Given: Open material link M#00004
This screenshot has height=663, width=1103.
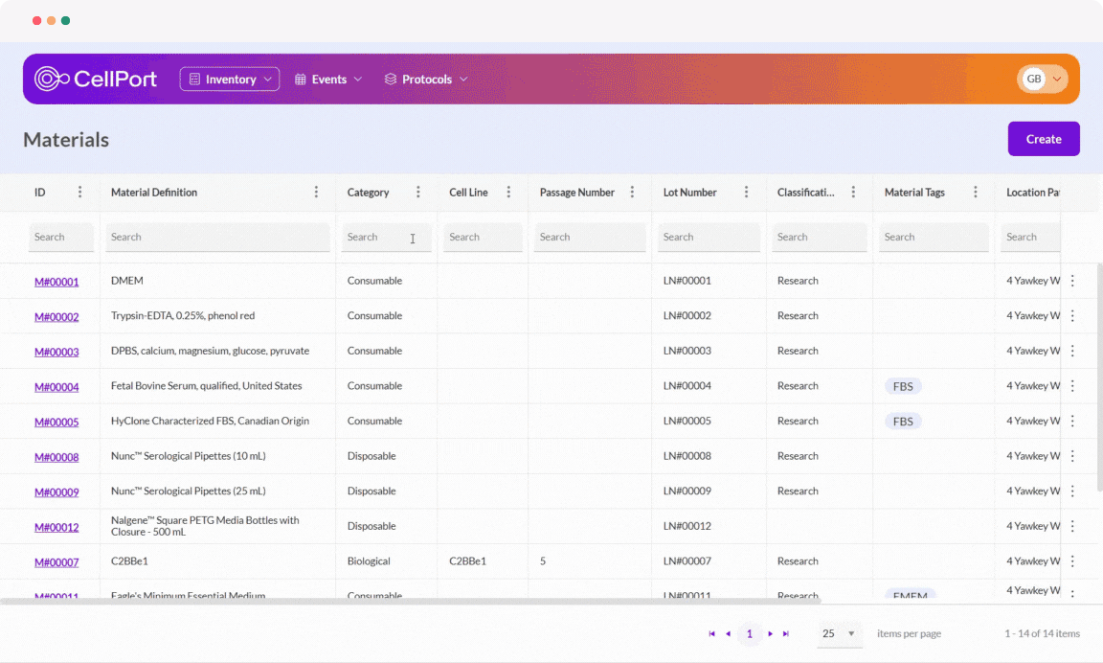Looking at the screenshot, I should coord(56,387).
